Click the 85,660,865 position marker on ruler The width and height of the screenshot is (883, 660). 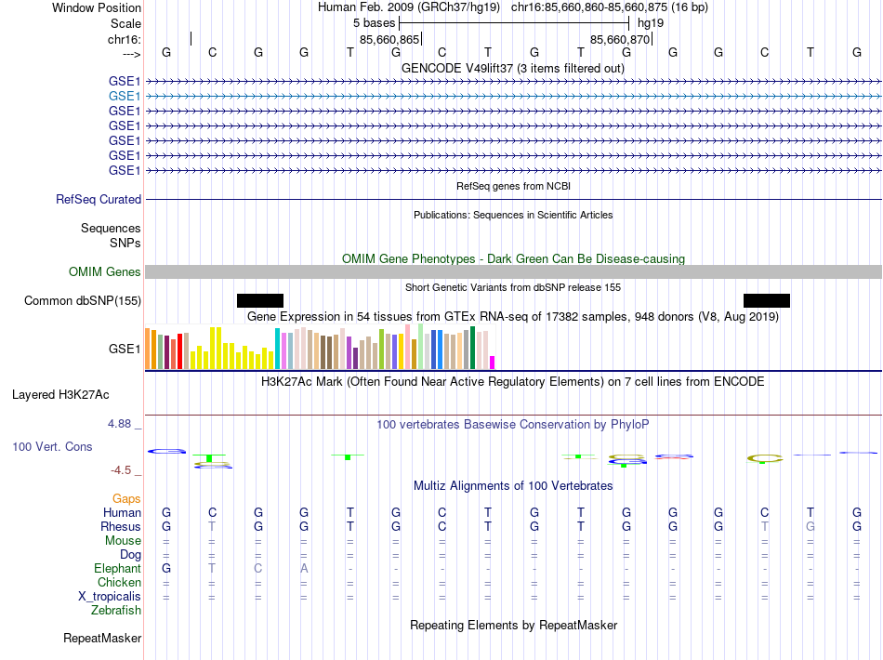pos(390,39)
